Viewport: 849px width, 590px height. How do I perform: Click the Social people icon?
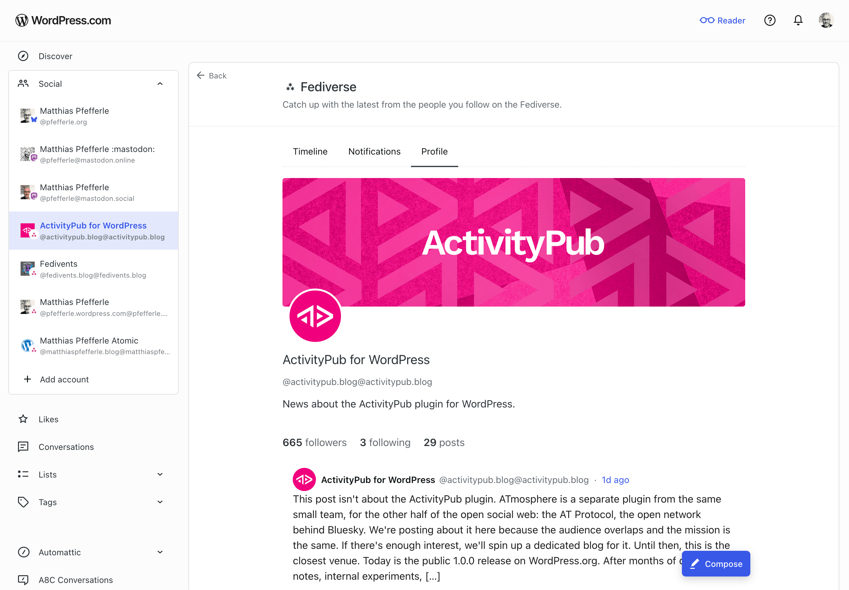(x=23, y=84)
